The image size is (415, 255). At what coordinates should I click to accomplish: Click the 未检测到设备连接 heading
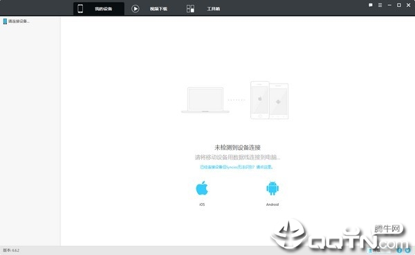(x=237, y=148)
